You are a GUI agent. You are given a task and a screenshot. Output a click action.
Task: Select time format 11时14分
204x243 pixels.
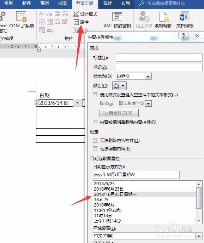tap(145, 216)
